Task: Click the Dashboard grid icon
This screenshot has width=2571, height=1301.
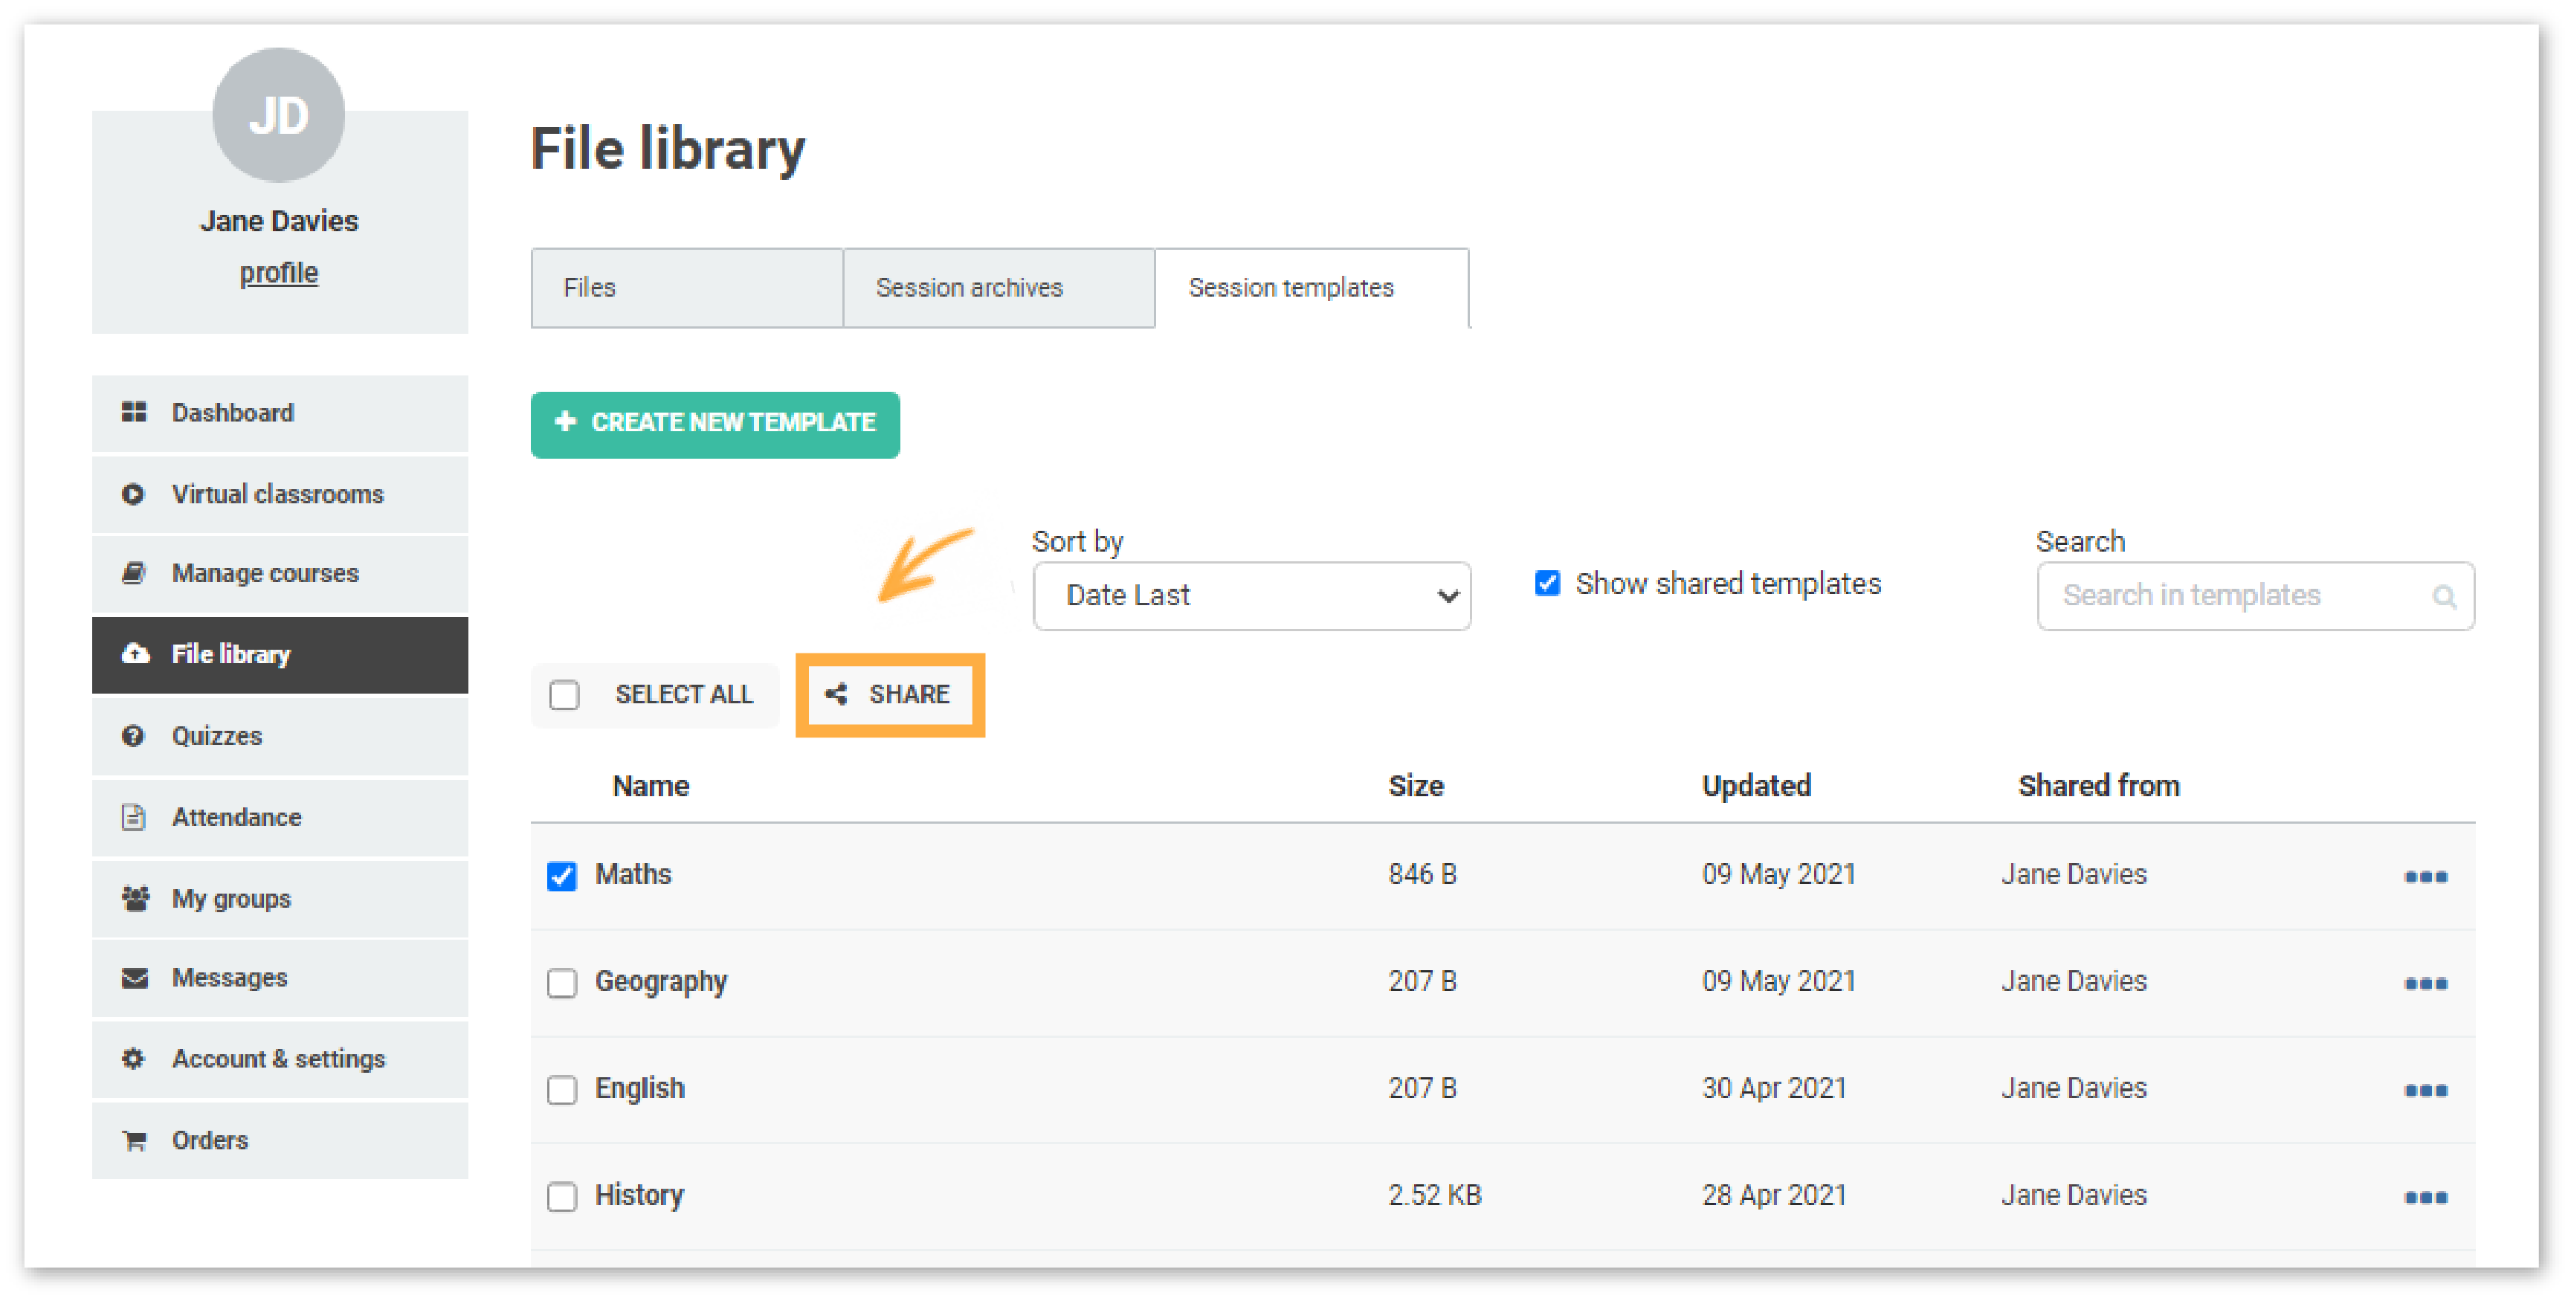Action: pos(134,412)
